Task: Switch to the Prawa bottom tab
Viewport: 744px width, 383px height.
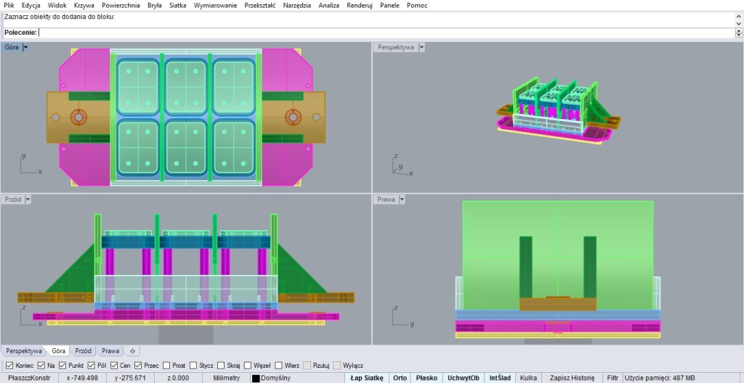Action: click(110, 351)
